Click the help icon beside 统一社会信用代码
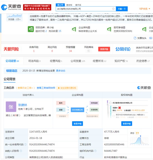Screen dimensions: 153x160 (25, 144)
